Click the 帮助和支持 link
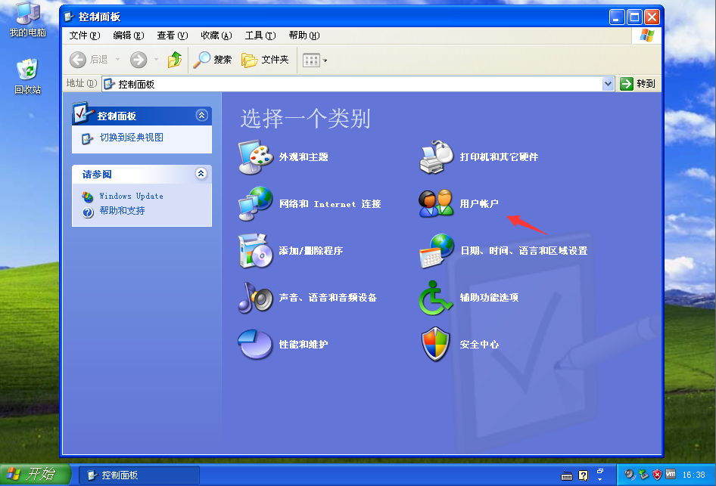Image resolution: width=716 pixels, height=486 pixels. (123, 211)
